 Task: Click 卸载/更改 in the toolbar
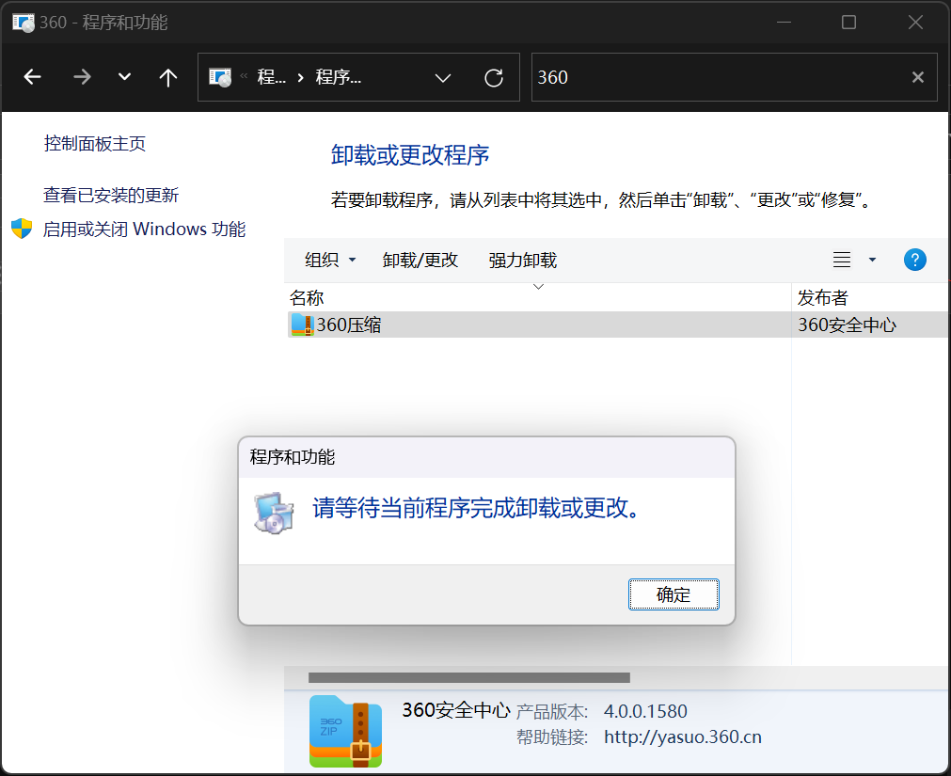click(420, 261)
